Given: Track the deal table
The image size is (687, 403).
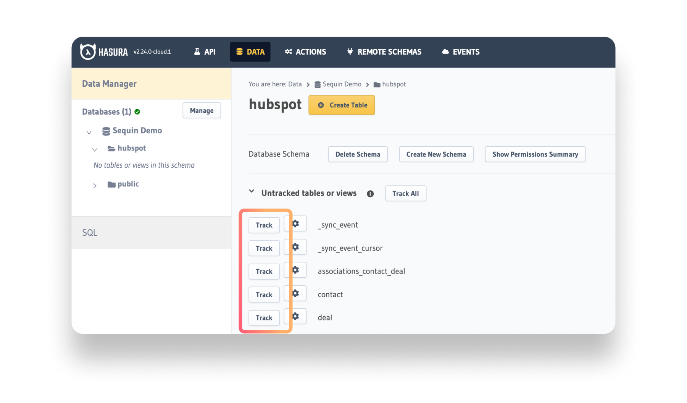Looking at the screenshot, I should [x=264, y=318].
